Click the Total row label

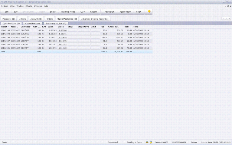[x=3, y=52]
